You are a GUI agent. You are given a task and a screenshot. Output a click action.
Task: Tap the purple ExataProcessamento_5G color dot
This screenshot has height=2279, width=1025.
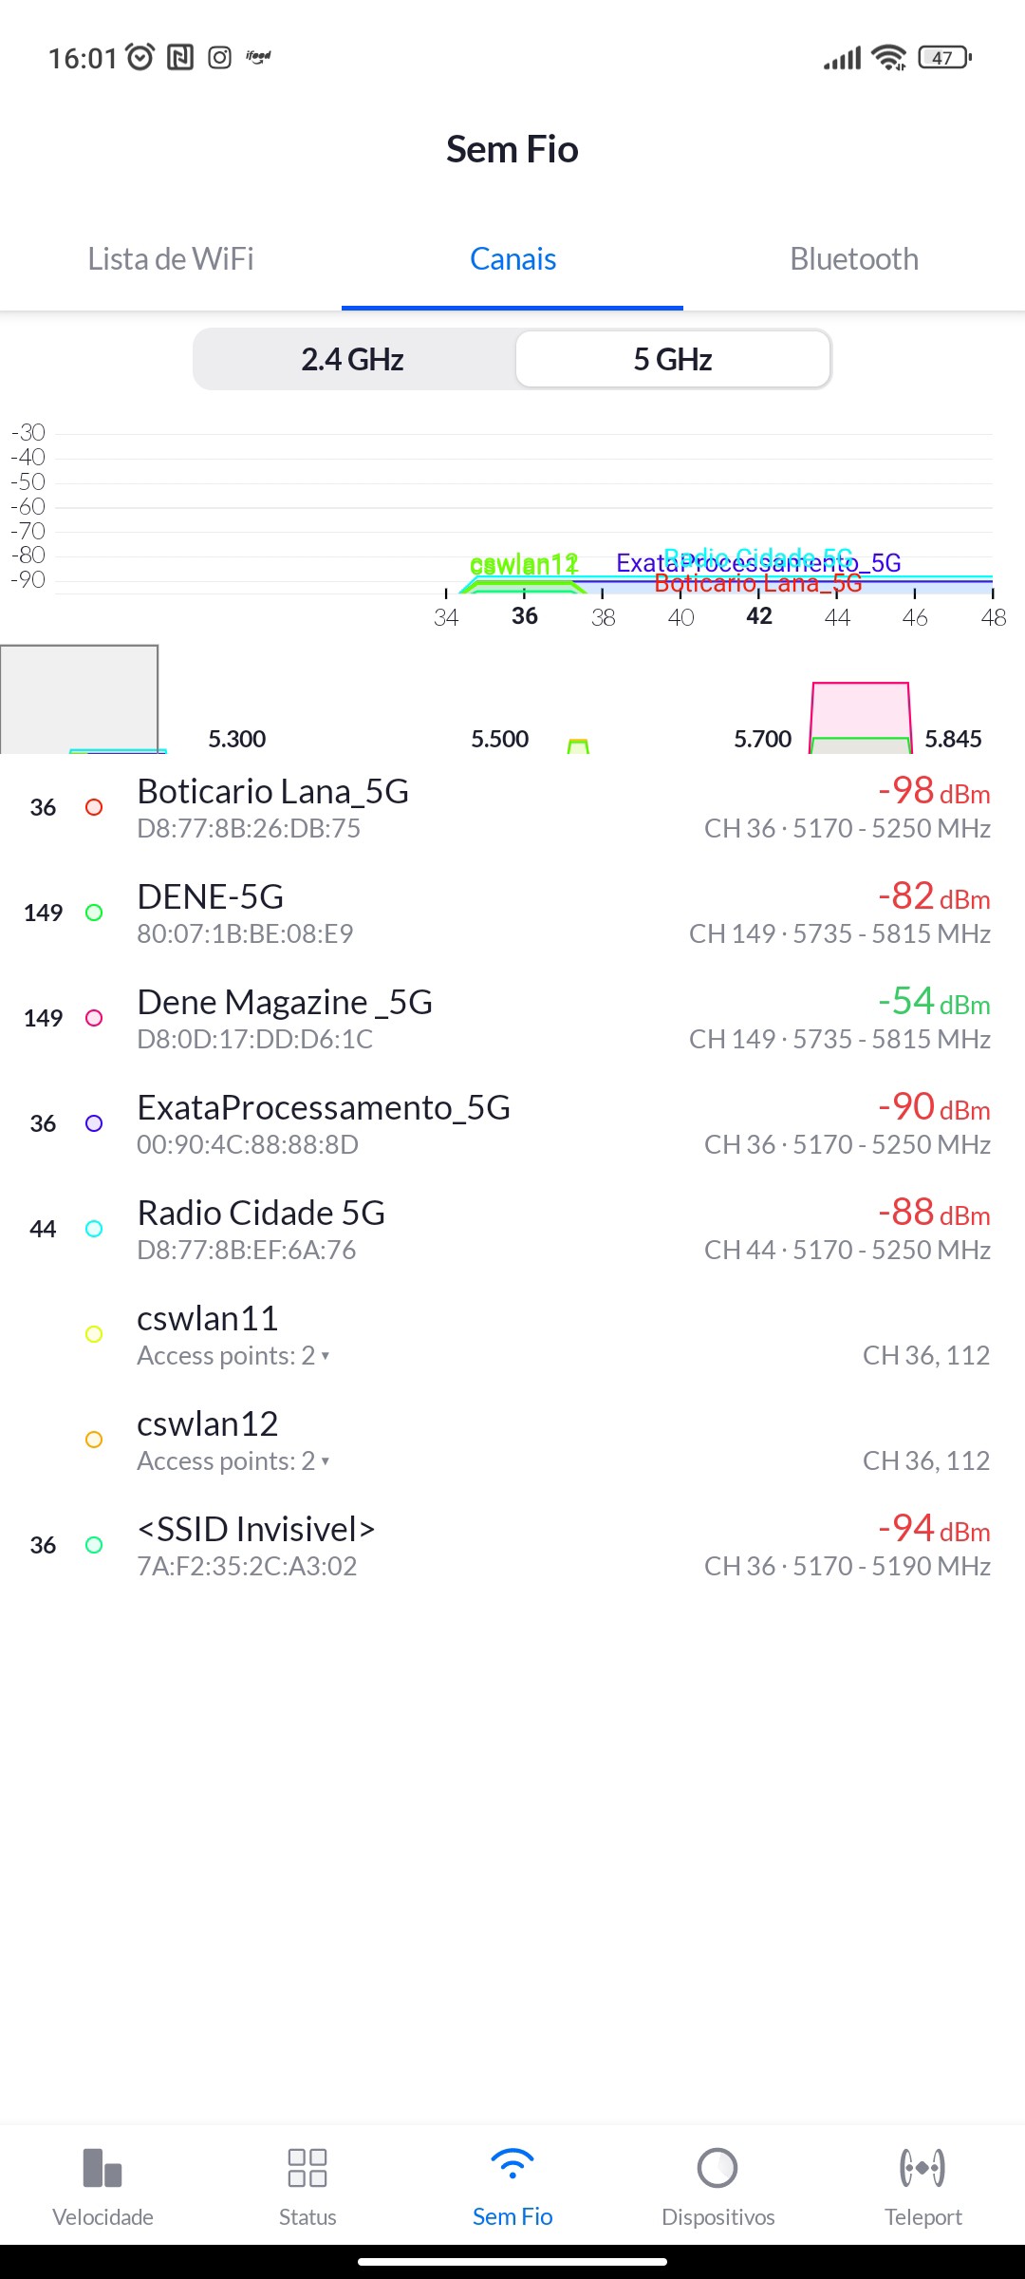pos(94,1123)
